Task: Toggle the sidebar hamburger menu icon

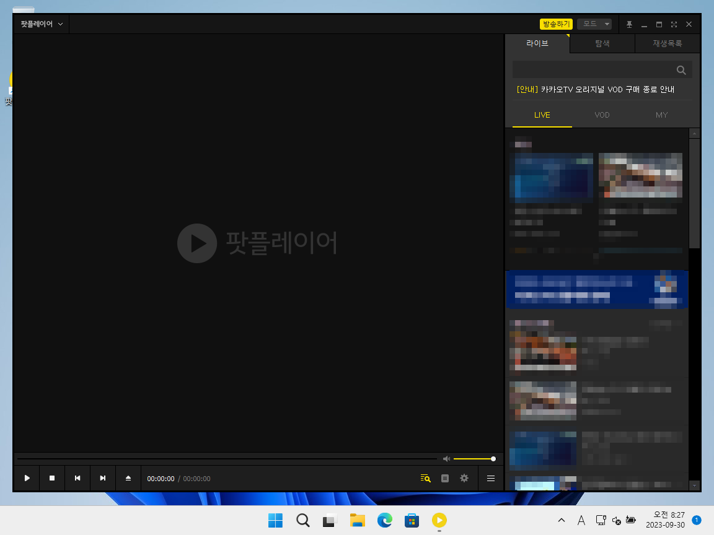Action: pyautogui.click(x=491, y=478)
